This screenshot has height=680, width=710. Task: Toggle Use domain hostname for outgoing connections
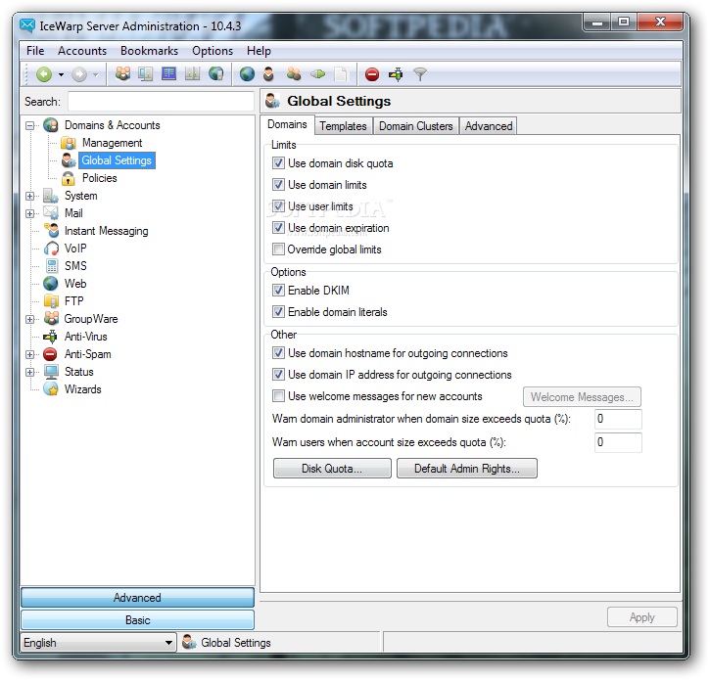(x=278, y=353)
